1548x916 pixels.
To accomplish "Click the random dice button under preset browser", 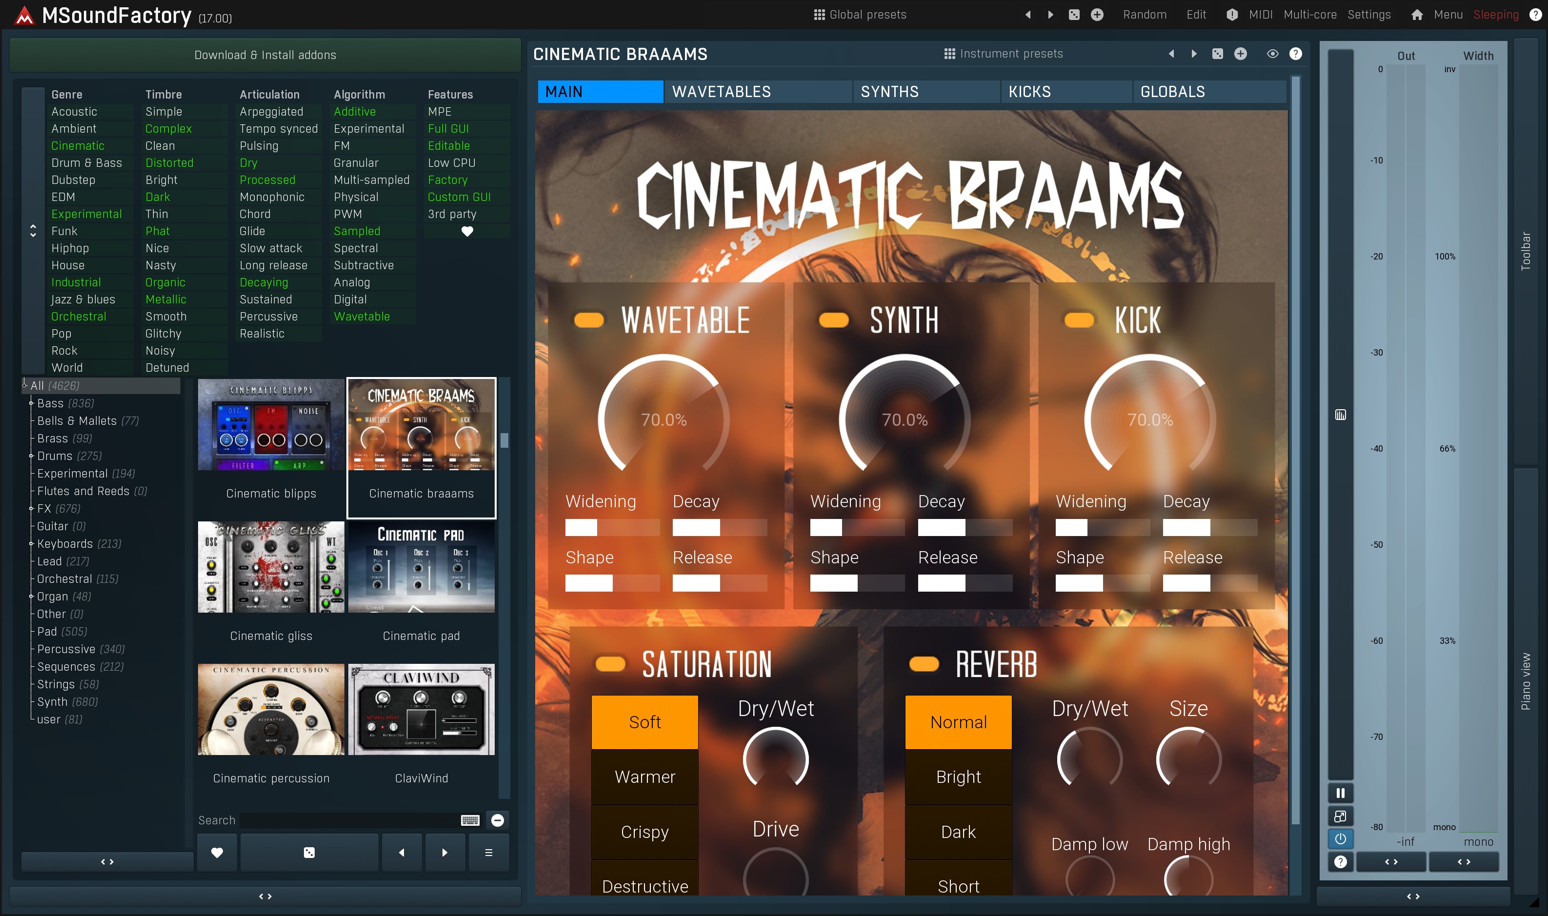I will (309, 853).
